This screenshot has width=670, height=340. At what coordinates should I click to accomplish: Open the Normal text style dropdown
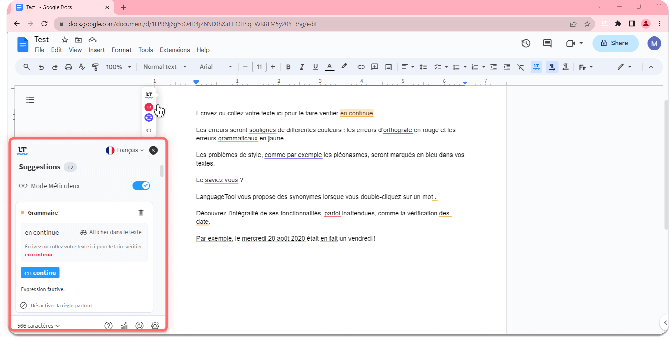(x=165, y=67)
